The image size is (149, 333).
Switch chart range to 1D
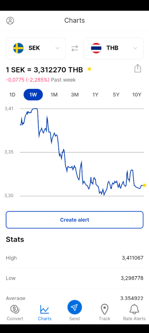coord(12,95)
